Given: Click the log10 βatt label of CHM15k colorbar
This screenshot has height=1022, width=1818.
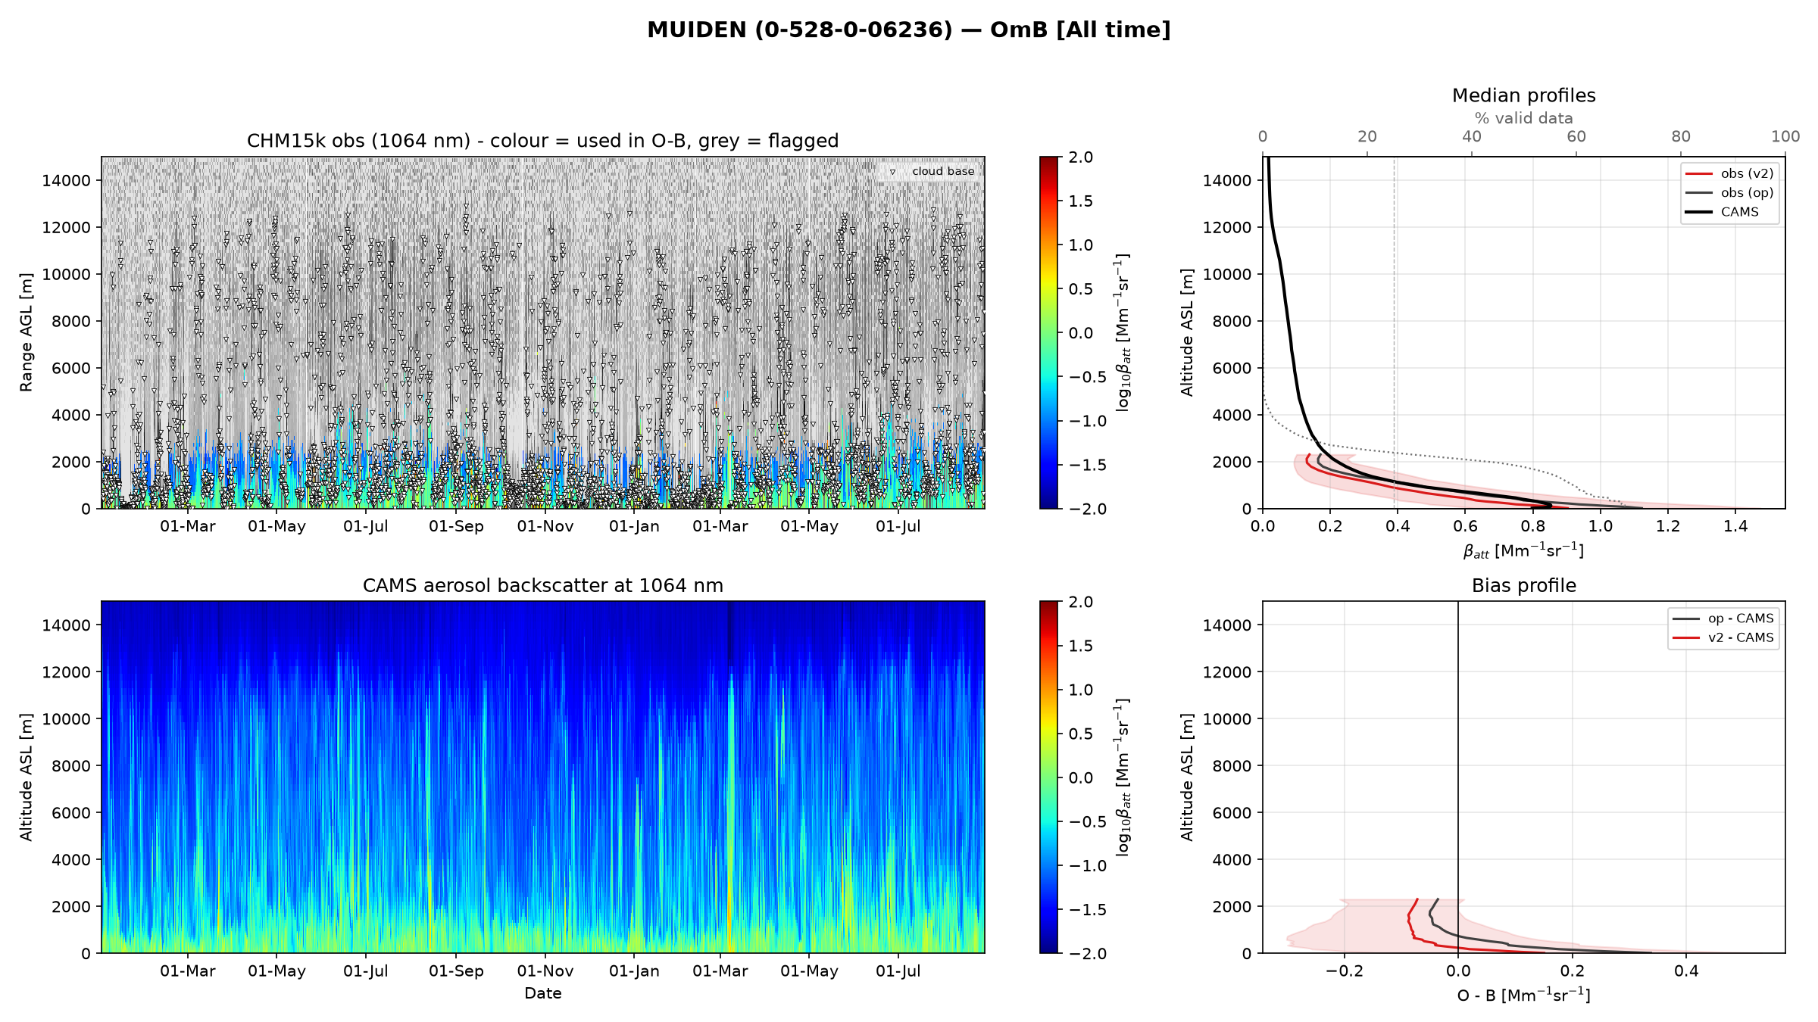Looking at the screenshot, I should click(1123, 332).
